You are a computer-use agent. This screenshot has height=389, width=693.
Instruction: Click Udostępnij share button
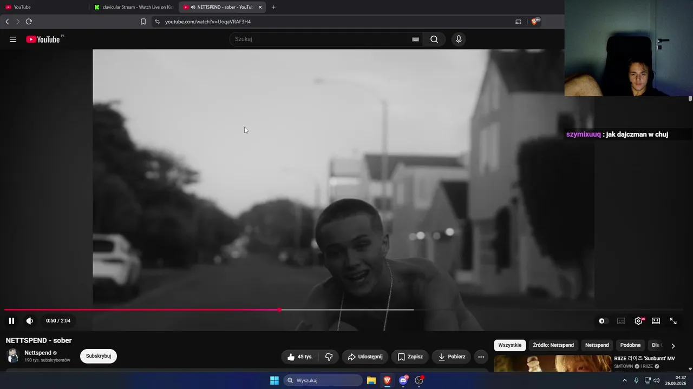(x=365, y=357)
